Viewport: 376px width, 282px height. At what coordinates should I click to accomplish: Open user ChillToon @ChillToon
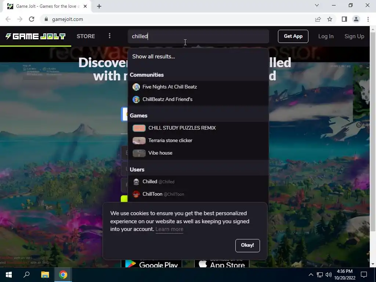pos(198,194)
